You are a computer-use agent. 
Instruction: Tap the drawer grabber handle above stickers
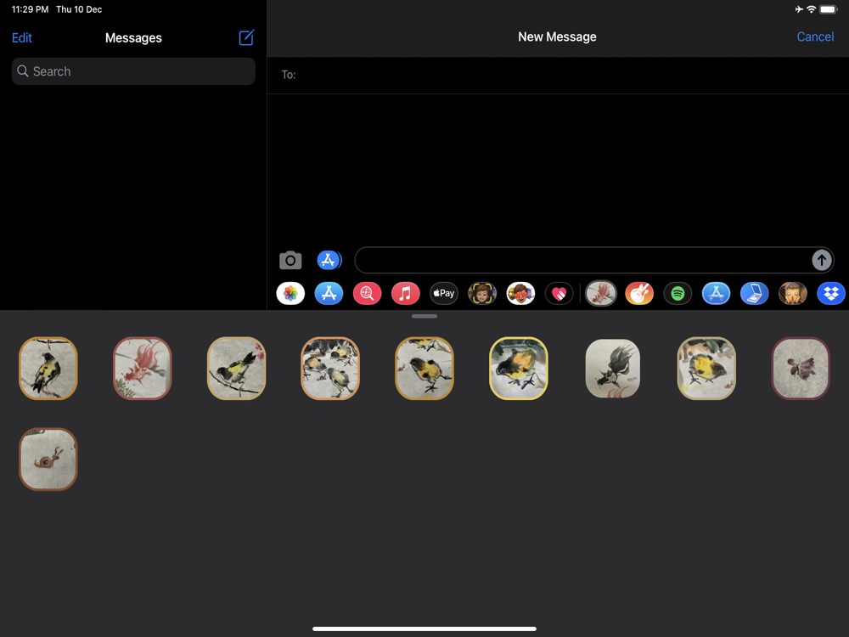coord(424,316)
